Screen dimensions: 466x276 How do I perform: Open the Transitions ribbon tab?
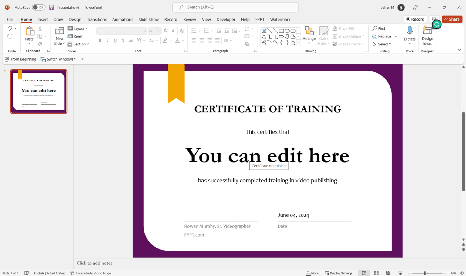point(97,19)
